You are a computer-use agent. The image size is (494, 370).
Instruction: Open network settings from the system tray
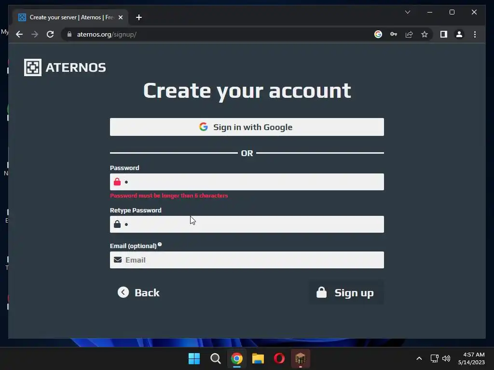pos(435,358)
